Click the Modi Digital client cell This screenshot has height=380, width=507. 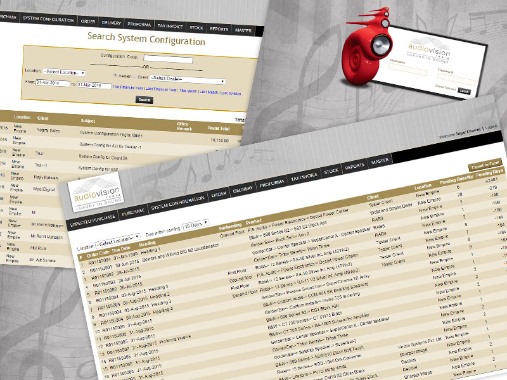44,189
